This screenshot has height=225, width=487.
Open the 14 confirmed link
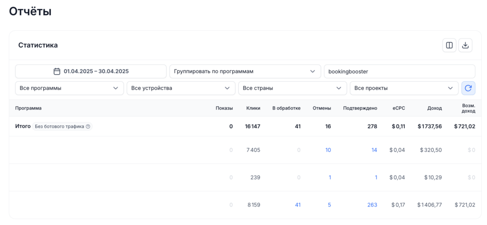(374, 150)
